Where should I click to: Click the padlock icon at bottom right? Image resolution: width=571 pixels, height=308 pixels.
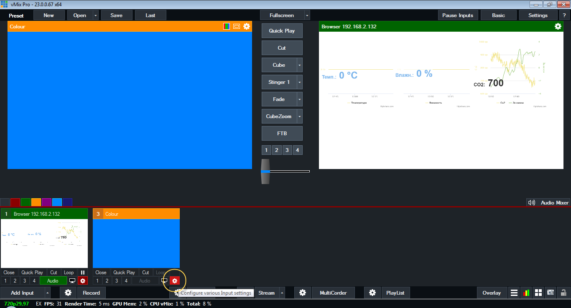pos(563,293)
